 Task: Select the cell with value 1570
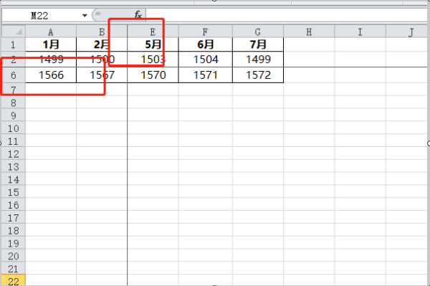(x=153, y=75)
